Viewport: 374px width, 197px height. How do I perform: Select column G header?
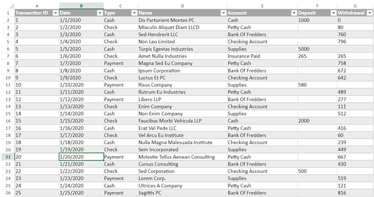pyautogui.click(x=355, y=6)
